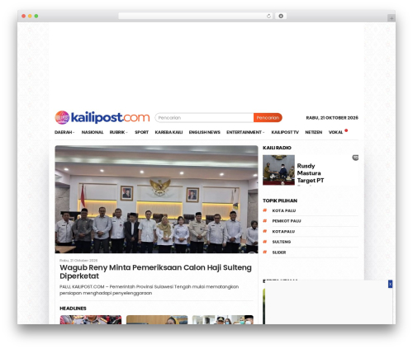Select the KOTAPALU topic
Viewport: 413px width, 349px height.
pos(283,232)
